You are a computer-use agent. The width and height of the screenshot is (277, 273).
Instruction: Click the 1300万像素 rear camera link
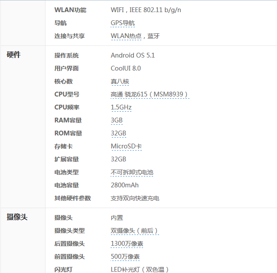click(x=127, y=244)
